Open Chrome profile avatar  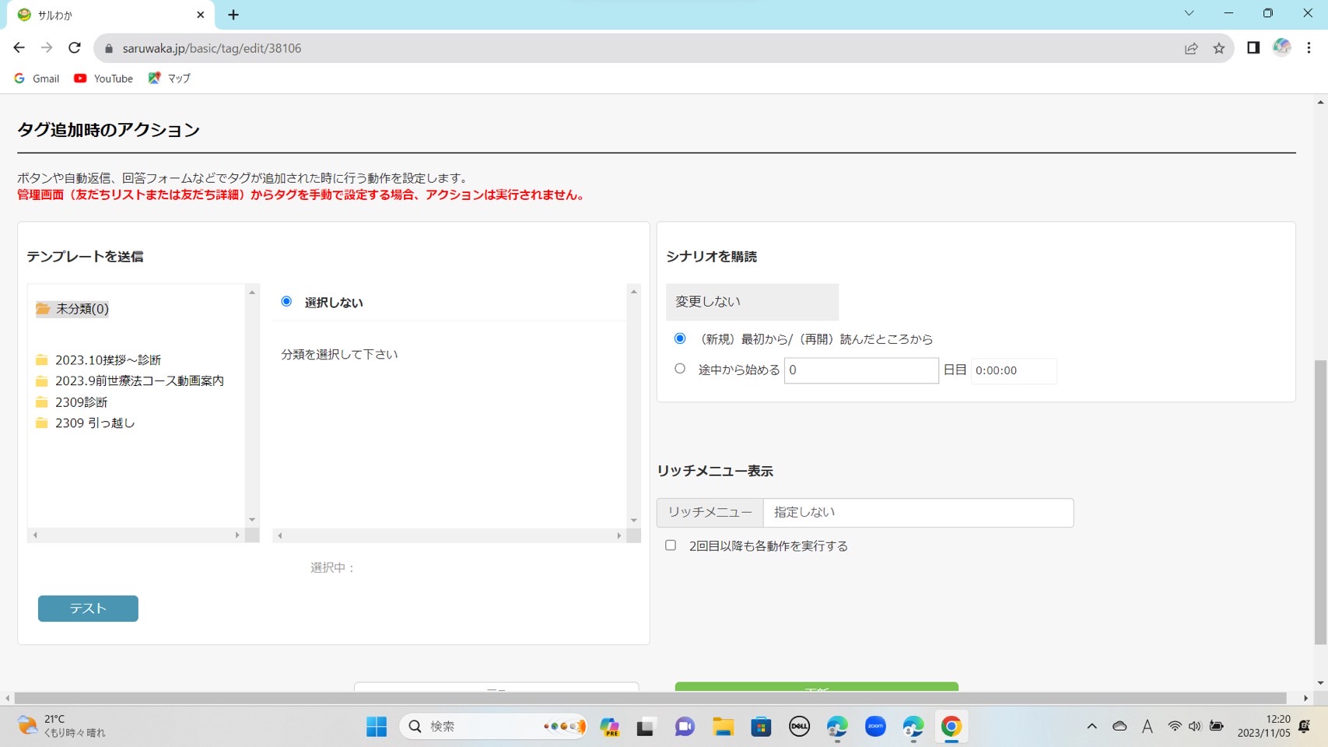coord(1281,48)
